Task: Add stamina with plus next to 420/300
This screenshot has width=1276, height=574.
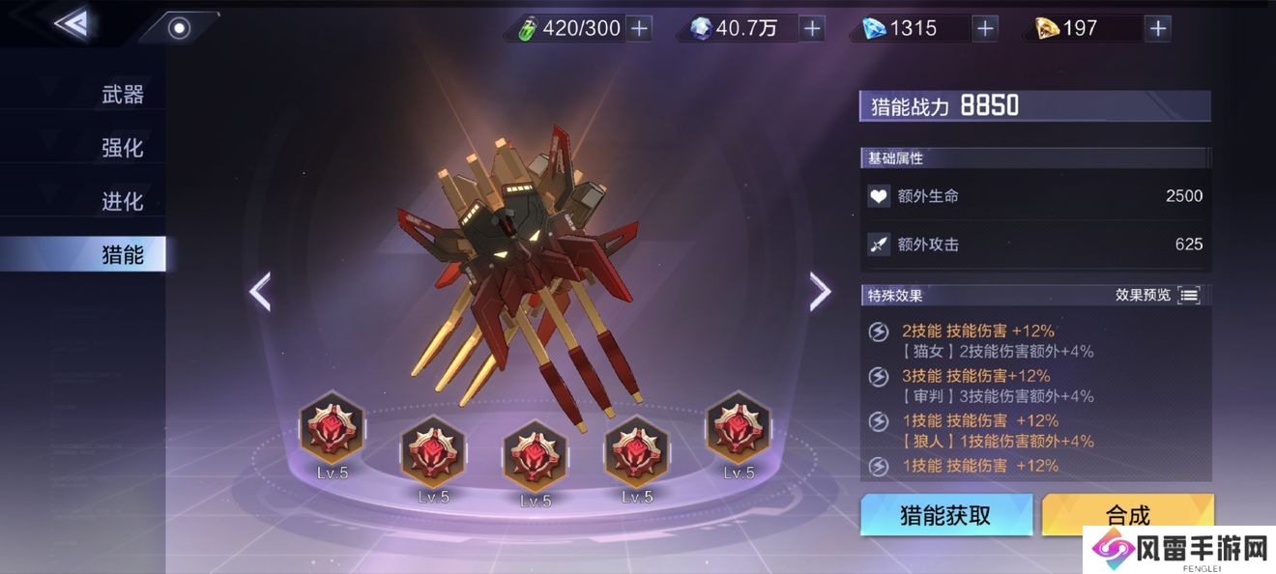Action: coord(639,28)
